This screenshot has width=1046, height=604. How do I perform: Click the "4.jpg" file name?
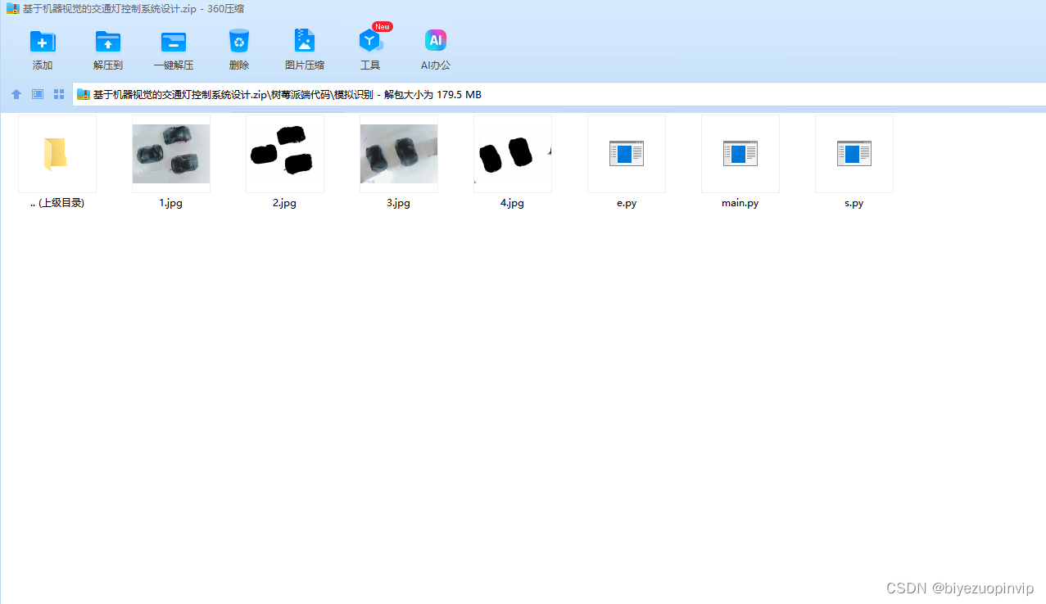513,203
